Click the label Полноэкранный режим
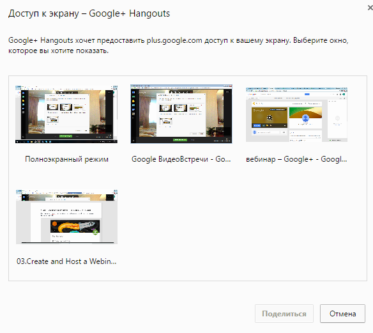 66,159
